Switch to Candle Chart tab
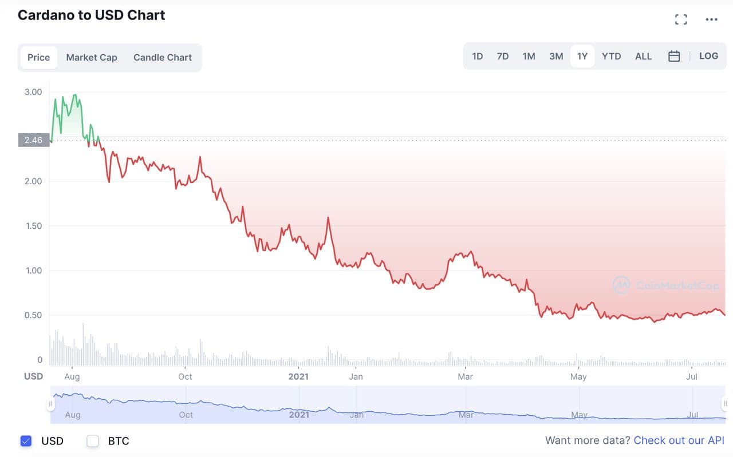This screenshot has height=457, width=733. 163,57
